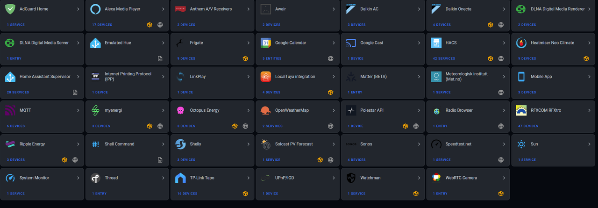Image resolution: width=598 pixels, height=208 pixels.
Task: Click the custom integration cube on Alexa Media Player
Action: [149, 25]
